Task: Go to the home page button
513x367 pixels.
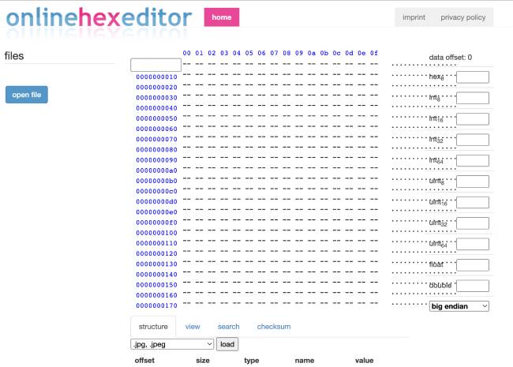Action: 222,17
